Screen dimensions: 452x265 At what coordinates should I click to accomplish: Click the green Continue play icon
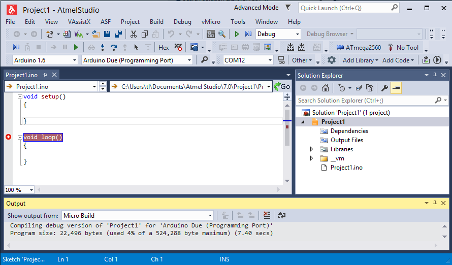click(x=76, y=47)
